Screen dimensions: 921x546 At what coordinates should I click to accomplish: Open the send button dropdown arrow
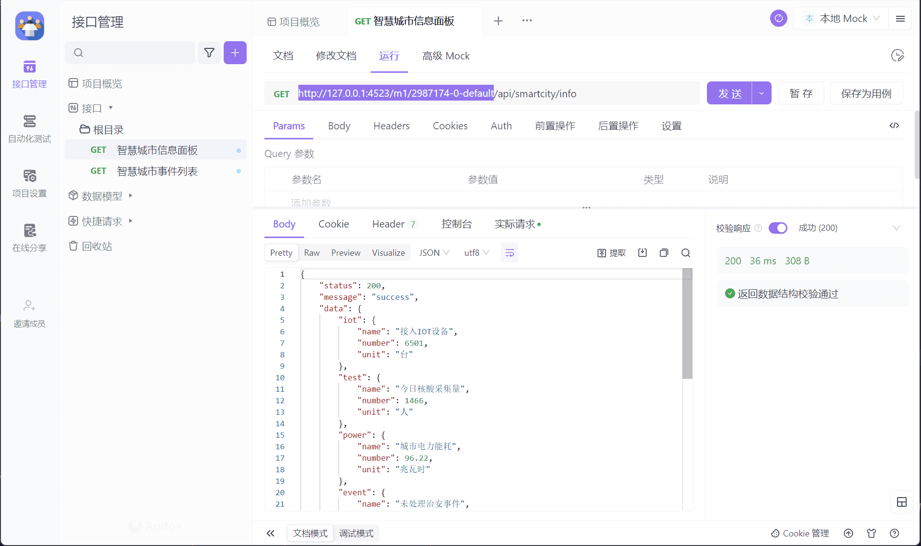[762, 93]
